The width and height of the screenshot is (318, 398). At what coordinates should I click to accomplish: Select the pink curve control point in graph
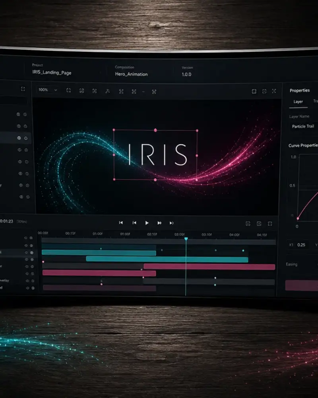pos(298,218)
